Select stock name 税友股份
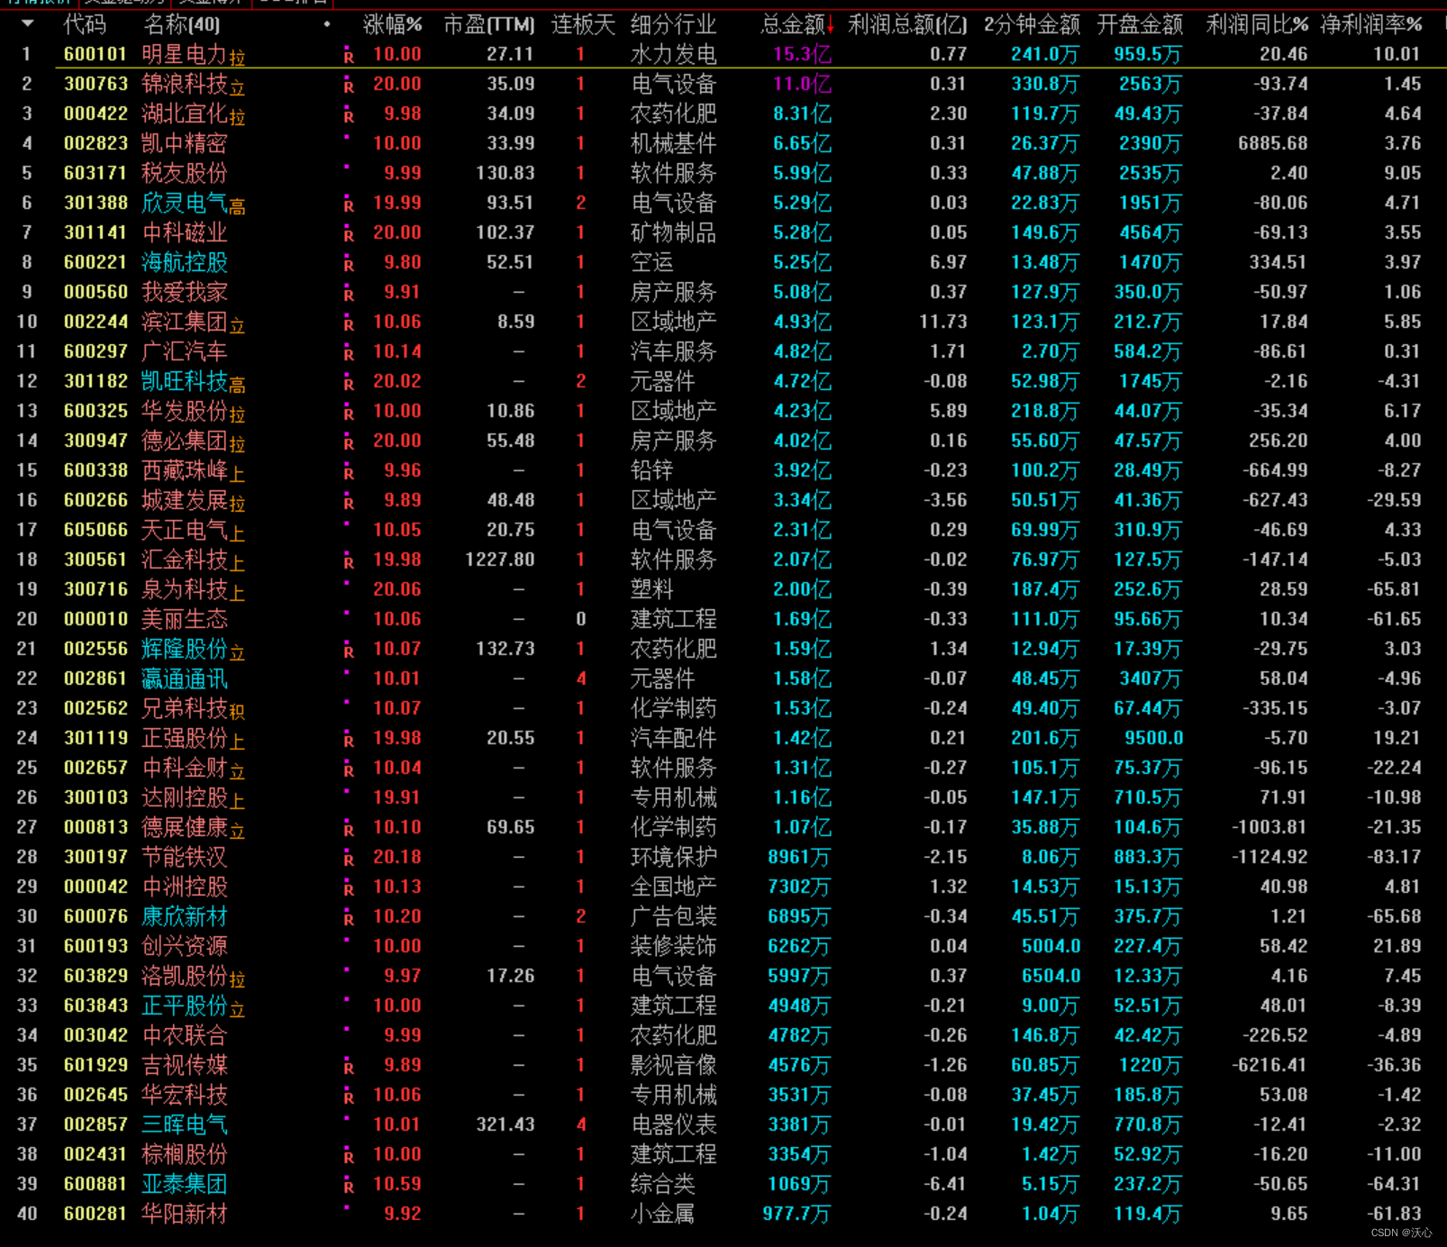The width and height of the screenshot is (1447, 1247). [x=185, y=173]
